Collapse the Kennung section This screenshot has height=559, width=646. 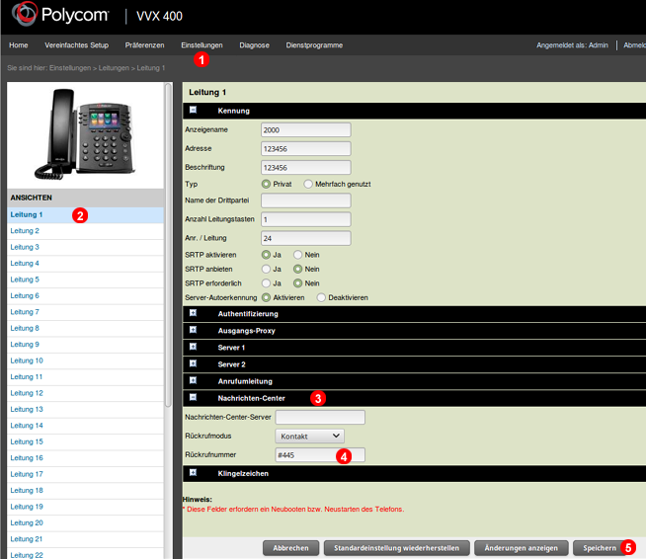click(193, 110)
